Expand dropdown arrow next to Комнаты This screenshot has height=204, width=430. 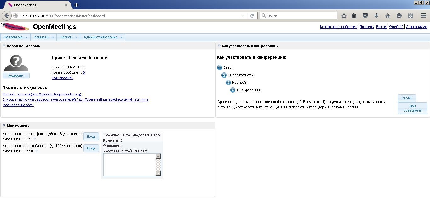tap(53, 37)
